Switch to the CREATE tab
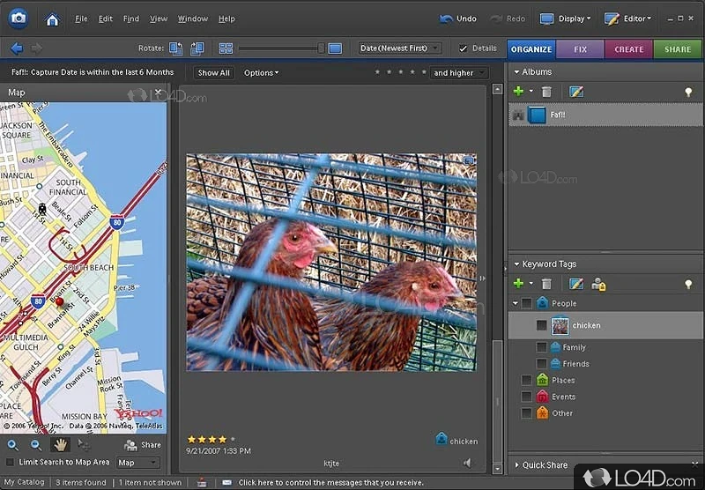 [628, 49]
